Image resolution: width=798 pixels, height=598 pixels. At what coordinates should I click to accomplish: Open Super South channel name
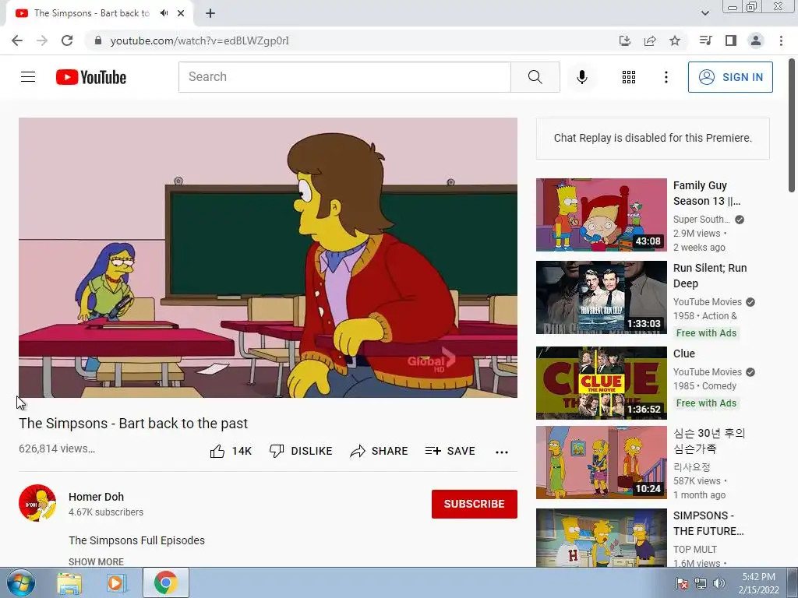coord(701,219)
